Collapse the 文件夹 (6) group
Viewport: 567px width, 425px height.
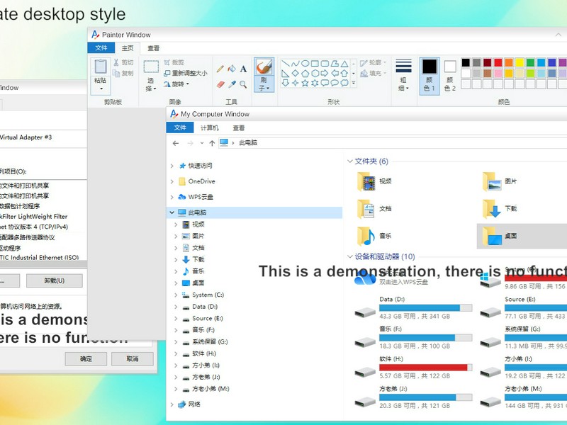pos(349,161)
